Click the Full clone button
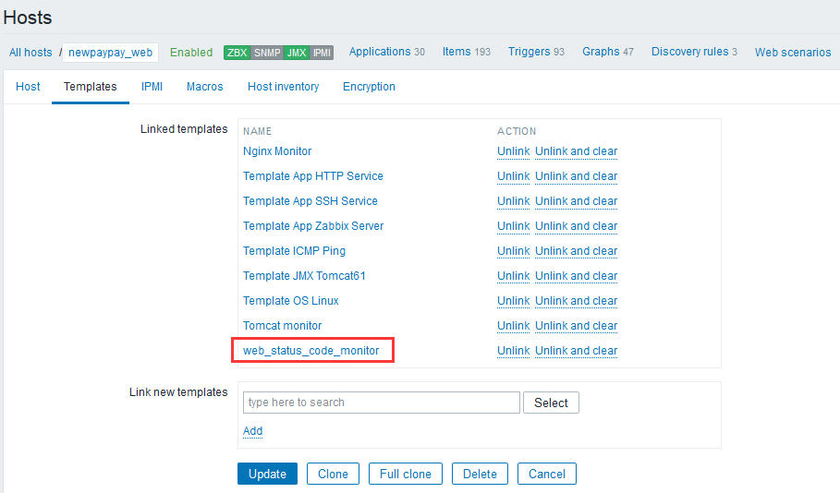Viewport: 840px width, 493px height. pos(406,474)
